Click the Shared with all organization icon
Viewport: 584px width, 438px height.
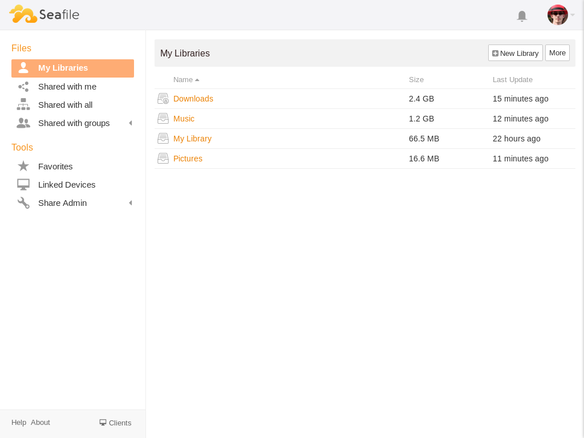(x=23, y=104)
